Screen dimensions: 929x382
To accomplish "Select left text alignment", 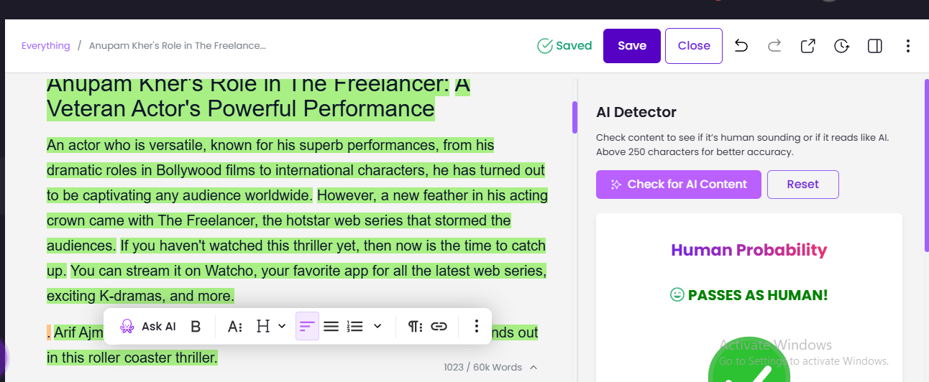I will click(307, 326).
